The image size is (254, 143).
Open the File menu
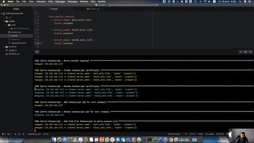(x=17, y=2)
